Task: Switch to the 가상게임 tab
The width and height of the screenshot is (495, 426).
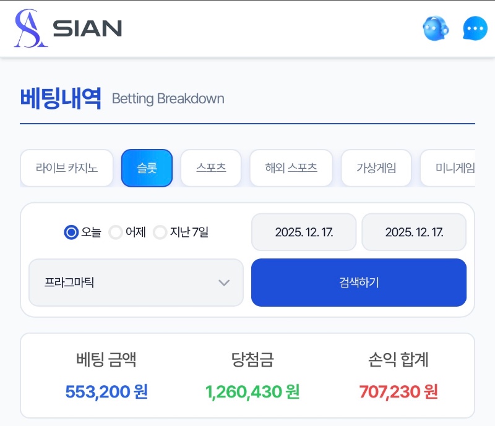Action: pos(376,168)
